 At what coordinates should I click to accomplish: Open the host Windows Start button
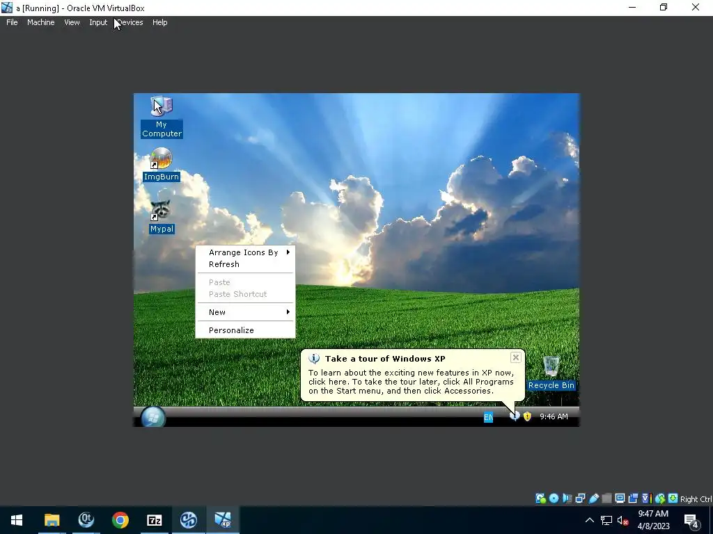coord(17,520)
